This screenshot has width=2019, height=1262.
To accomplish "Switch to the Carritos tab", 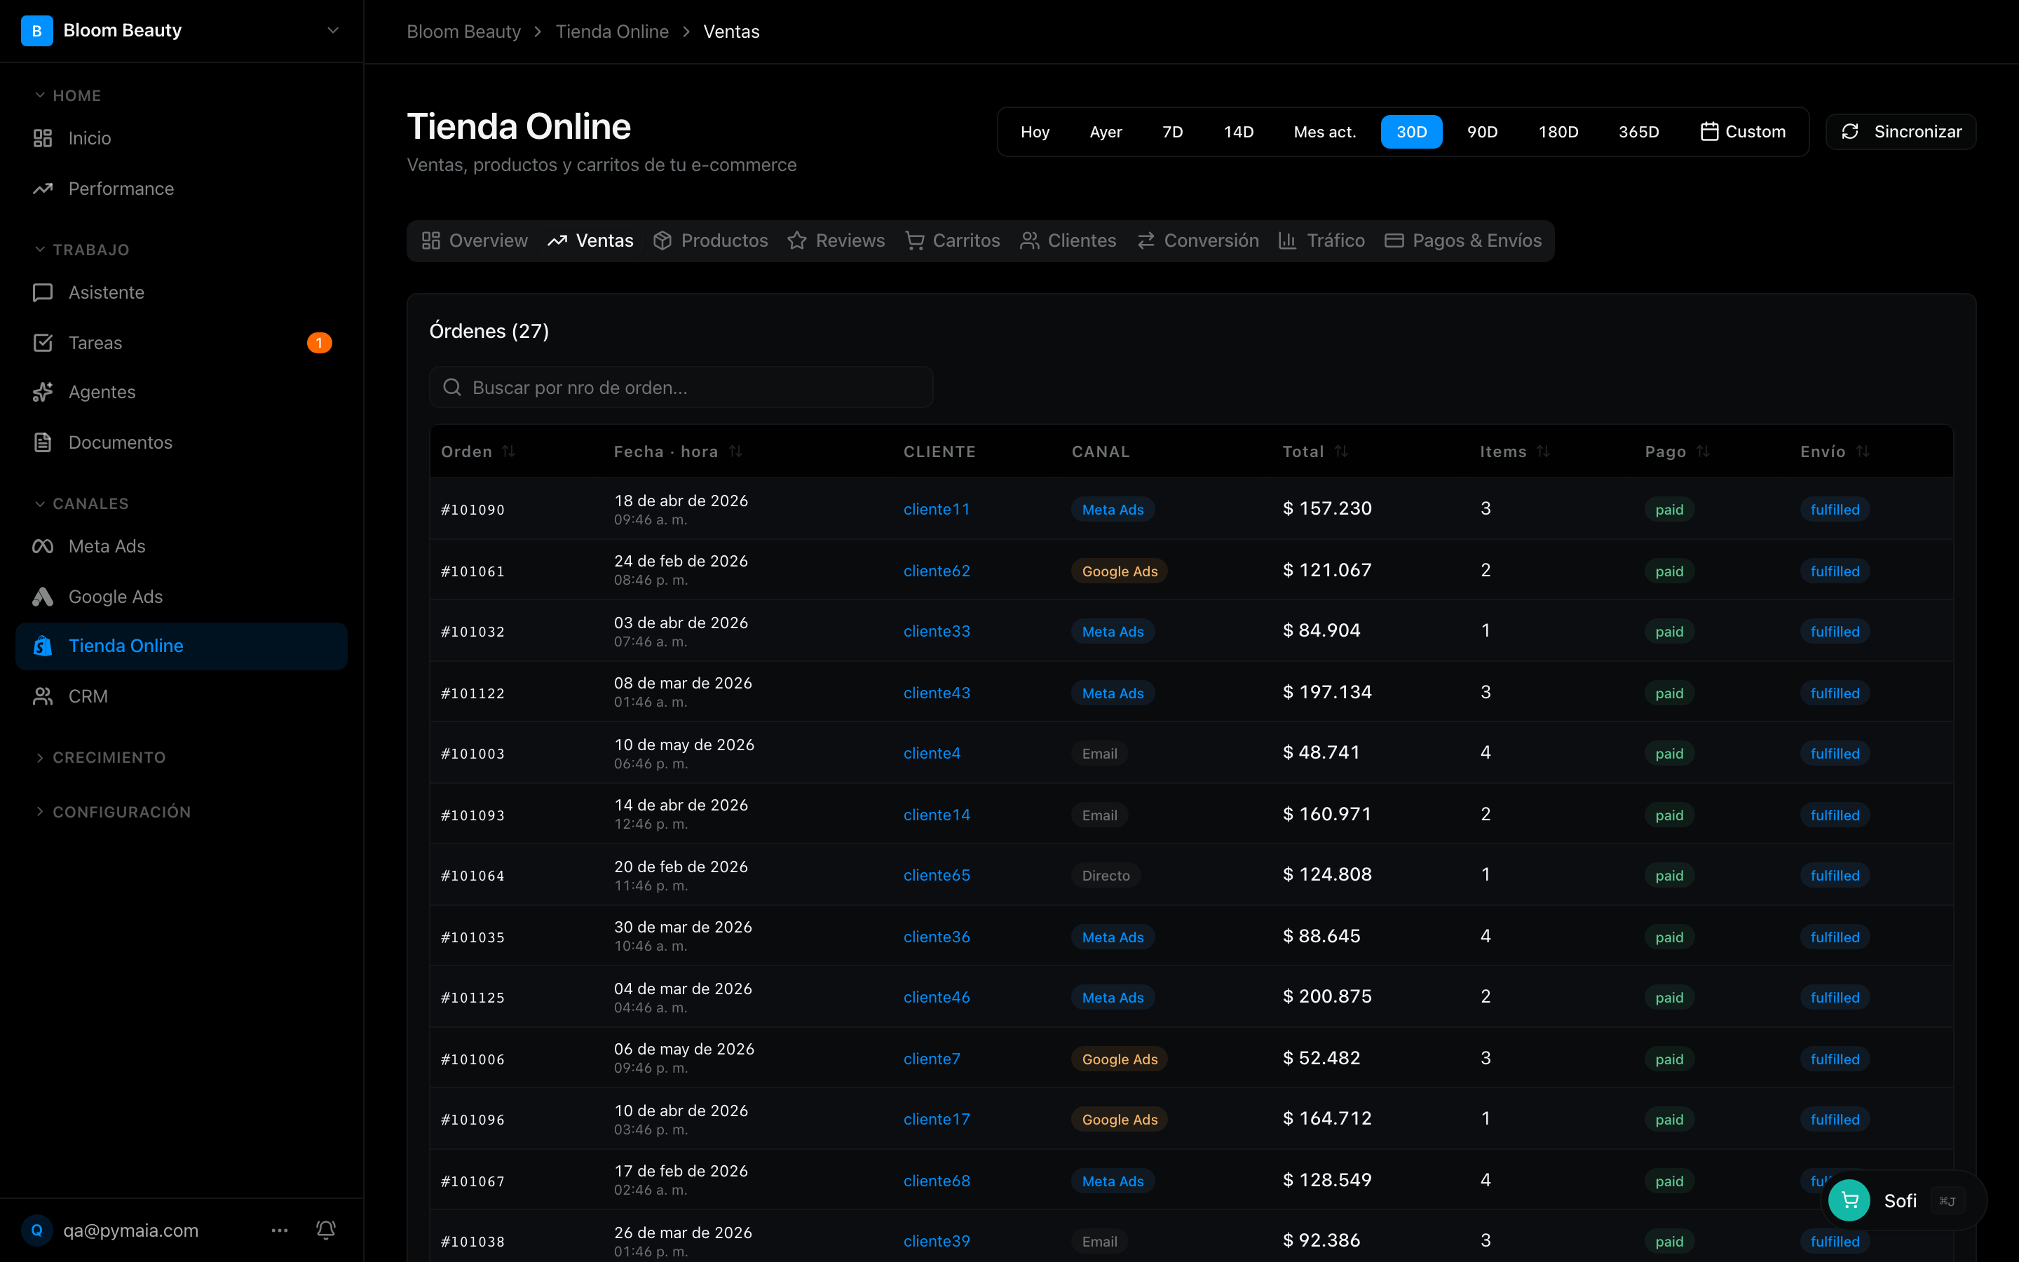I will 953,240.
